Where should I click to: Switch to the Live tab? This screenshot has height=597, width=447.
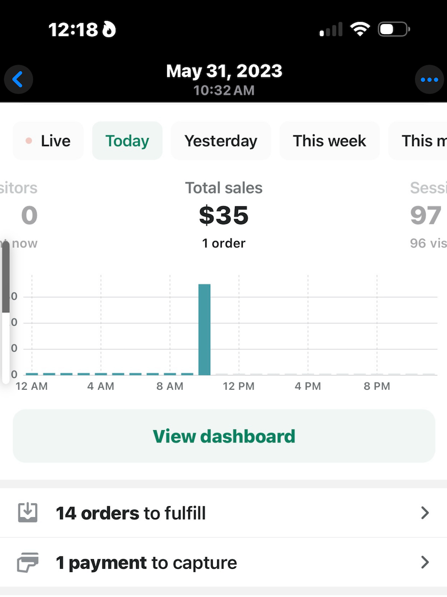[x=48, y=141]
